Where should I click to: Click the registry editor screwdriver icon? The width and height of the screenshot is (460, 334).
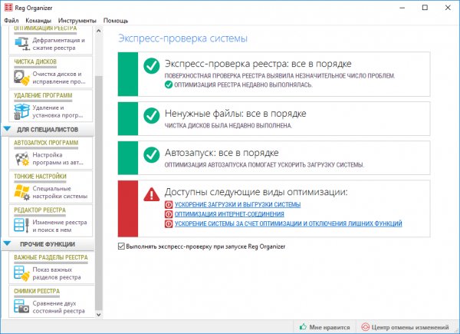point(22,226)
